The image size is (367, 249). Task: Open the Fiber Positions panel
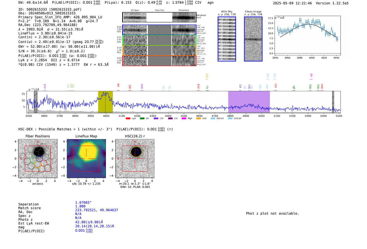(37, 159)
